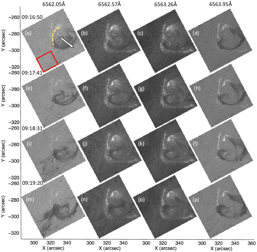Select the image panel labeled (e)
257x252 pixels.
[x=53, y=96]
